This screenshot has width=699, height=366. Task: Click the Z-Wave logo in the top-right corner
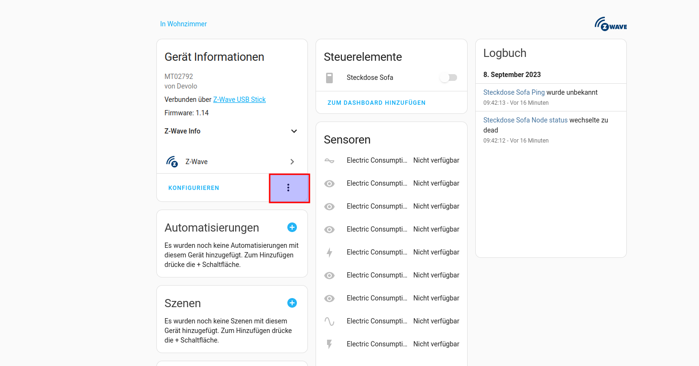611,24
